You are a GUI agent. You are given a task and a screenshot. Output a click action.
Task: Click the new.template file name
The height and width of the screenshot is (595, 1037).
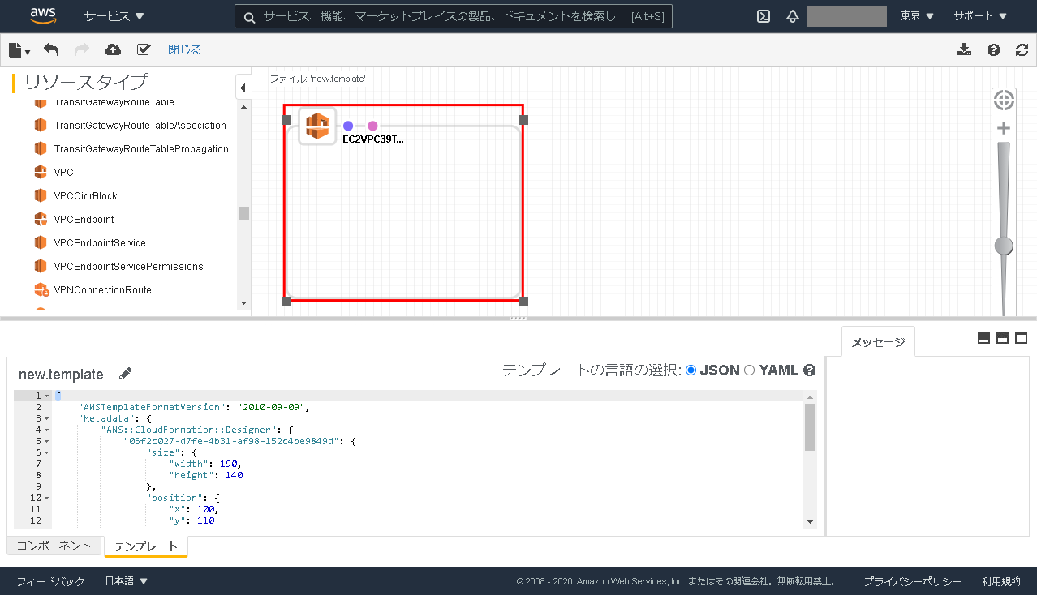coord(61,375)
